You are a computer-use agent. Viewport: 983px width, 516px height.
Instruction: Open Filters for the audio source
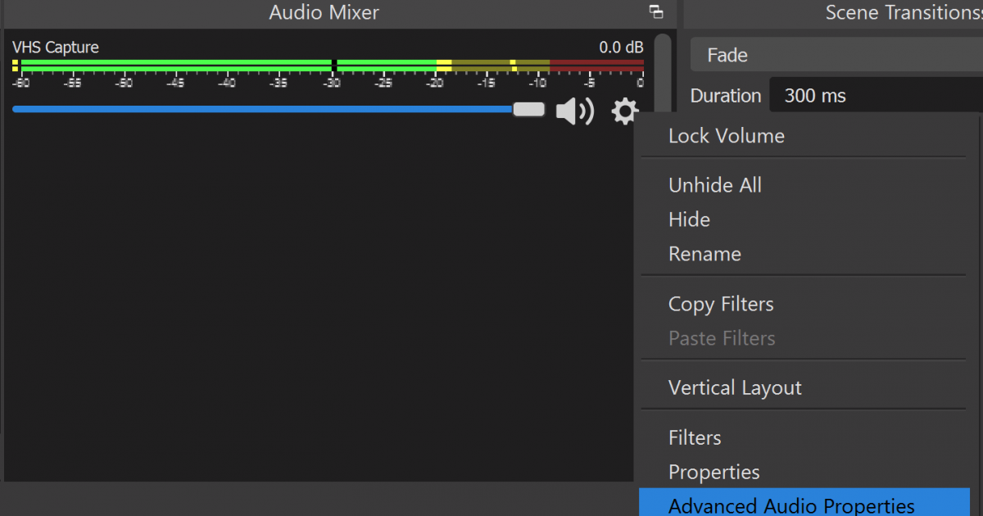(695, 437)
